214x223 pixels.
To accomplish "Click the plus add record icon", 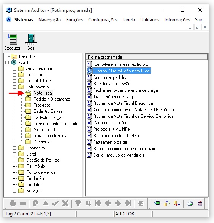I will click(13, 203).
